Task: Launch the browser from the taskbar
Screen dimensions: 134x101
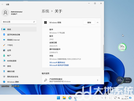Action: click(70, 98)
